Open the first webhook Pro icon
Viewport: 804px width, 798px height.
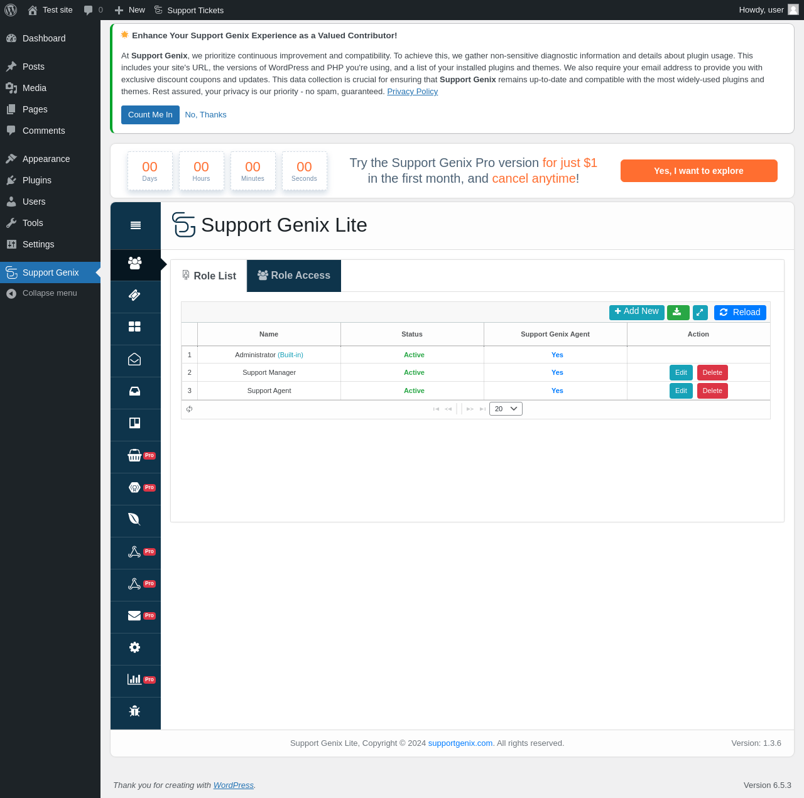[134, 552]
